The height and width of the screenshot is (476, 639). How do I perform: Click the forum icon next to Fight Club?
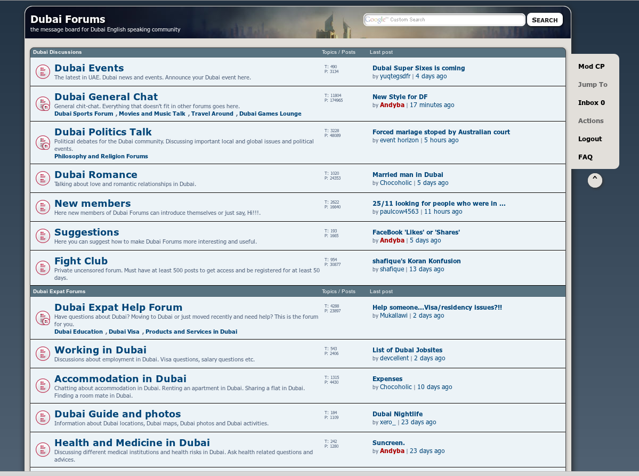pos(43,268)
